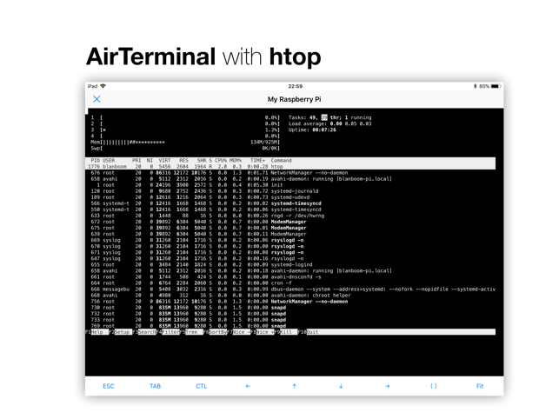Select F10 Quit in htop
Viewport: 559px width, 419px height.
[309, 331]
